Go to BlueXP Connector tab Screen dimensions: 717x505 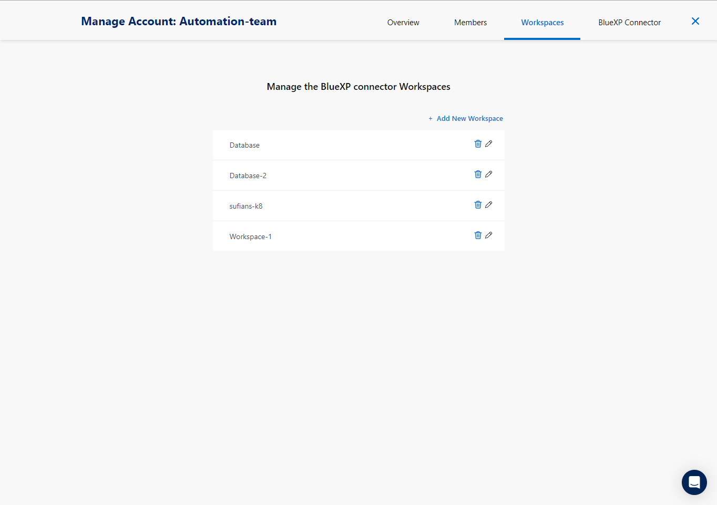pyautogui.click(x=629, y=23)
